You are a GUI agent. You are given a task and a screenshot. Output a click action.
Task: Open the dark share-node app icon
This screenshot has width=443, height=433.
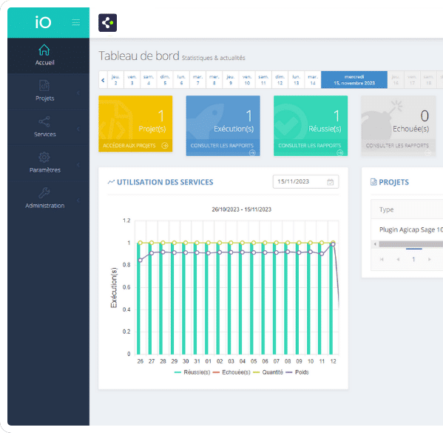click(107, 23)
